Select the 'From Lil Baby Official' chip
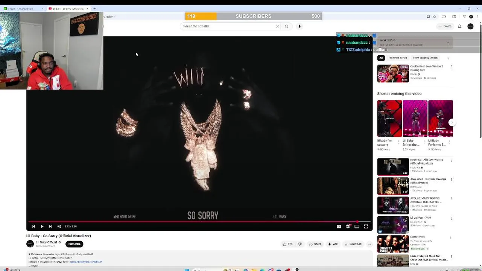The width and height of the screenshot is (482, 271). point(426,58)
